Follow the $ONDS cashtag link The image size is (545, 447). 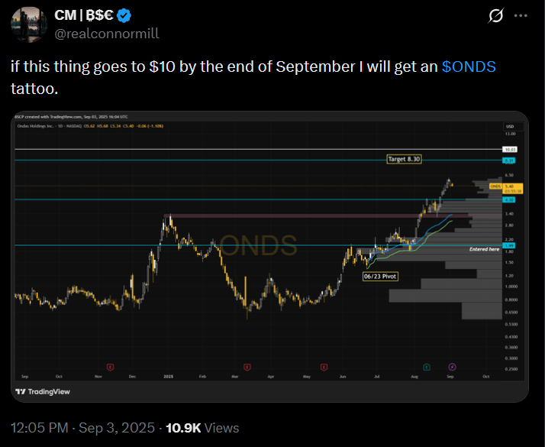click(469, 66)
